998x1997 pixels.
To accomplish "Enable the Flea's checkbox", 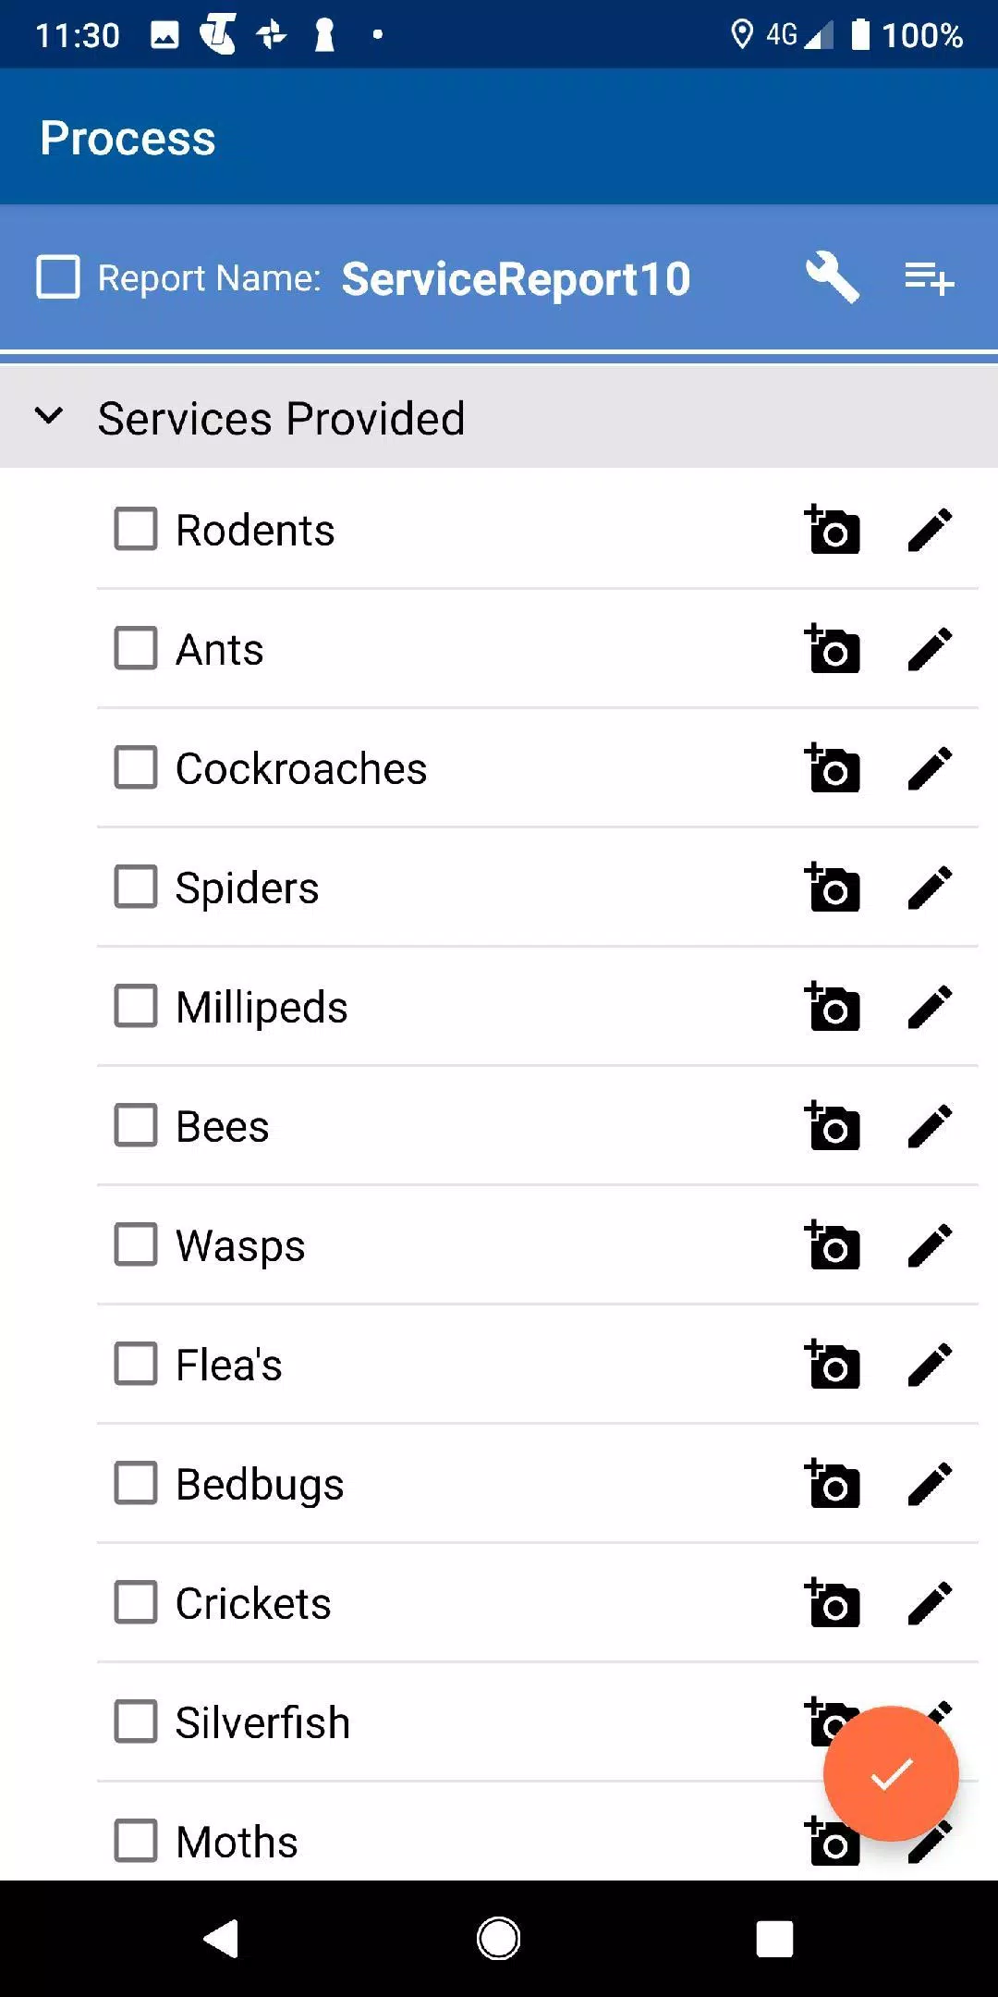I will click(136, 1364).
